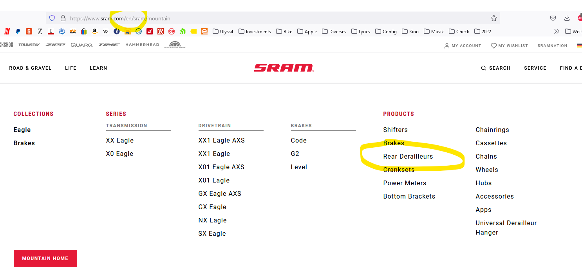Open the Road & Gravel menu
This screenshot has width=582, height=271.
tap(30, 68)
